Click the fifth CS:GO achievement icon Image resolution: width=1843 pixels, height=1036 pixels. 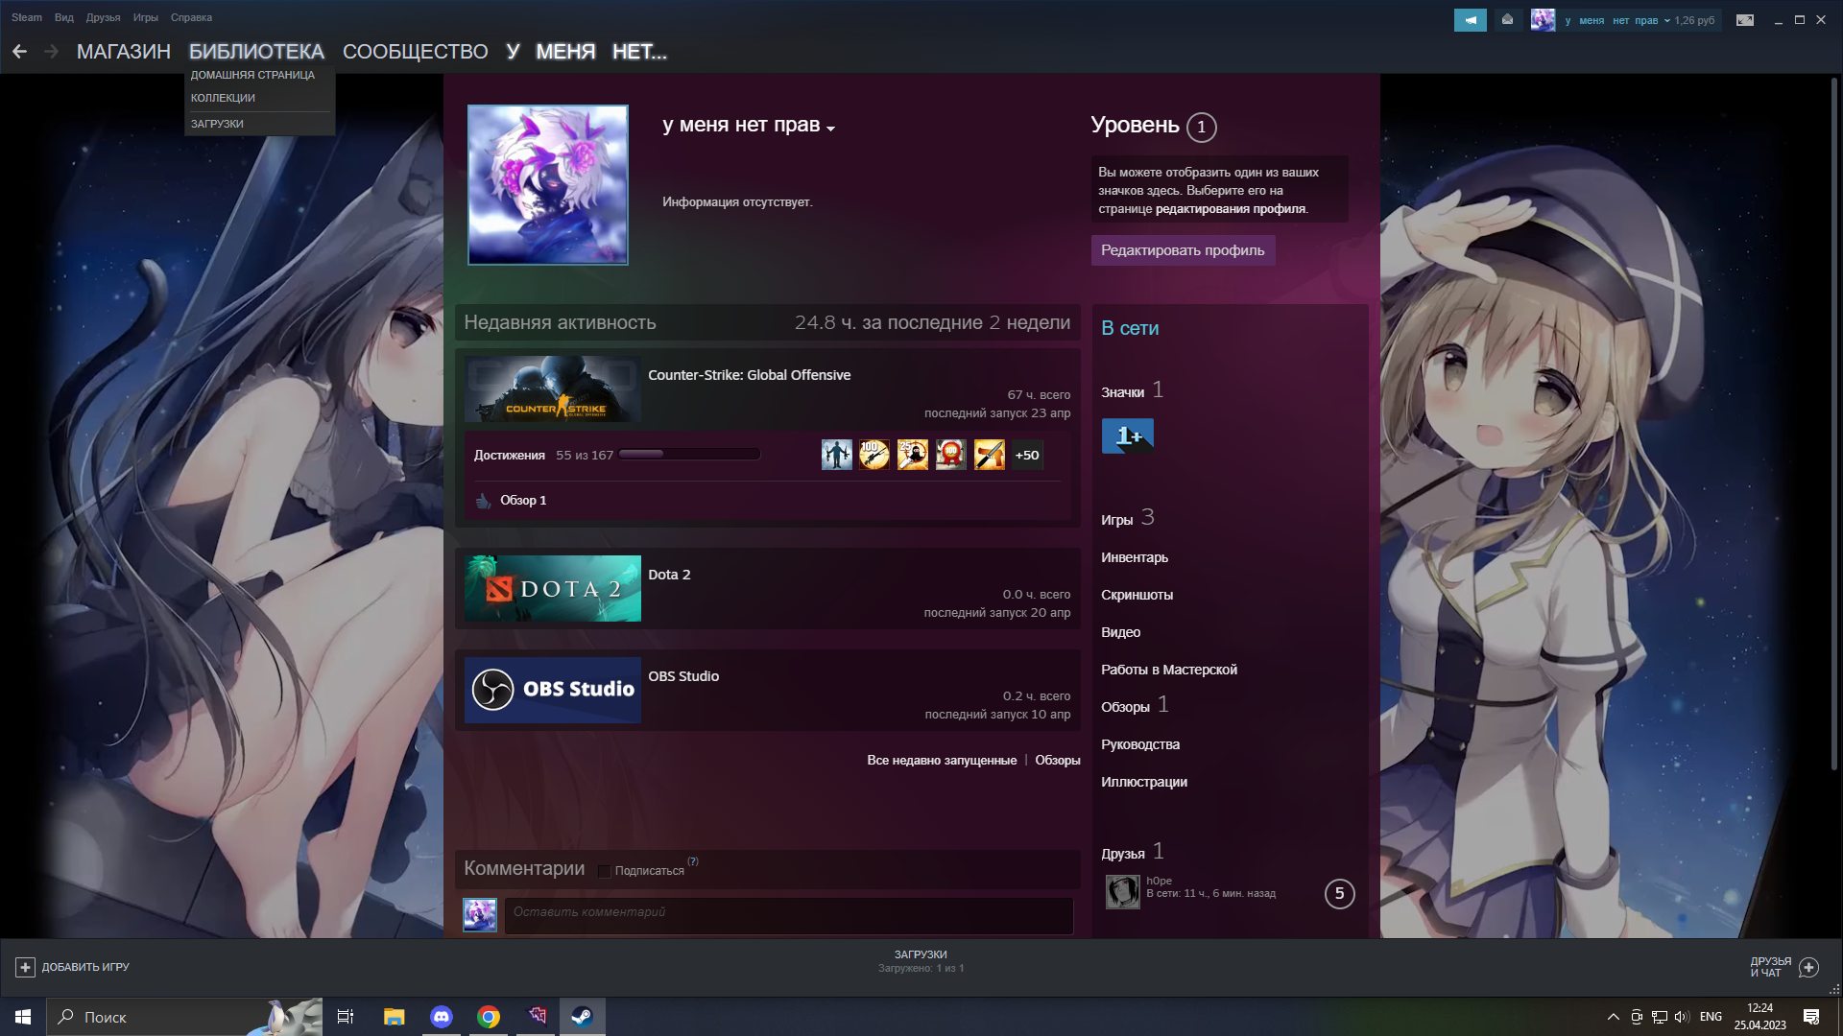(x=990, y=455)
